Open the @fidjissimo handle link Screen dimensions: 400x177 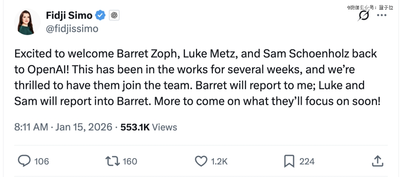click(72, 29)
